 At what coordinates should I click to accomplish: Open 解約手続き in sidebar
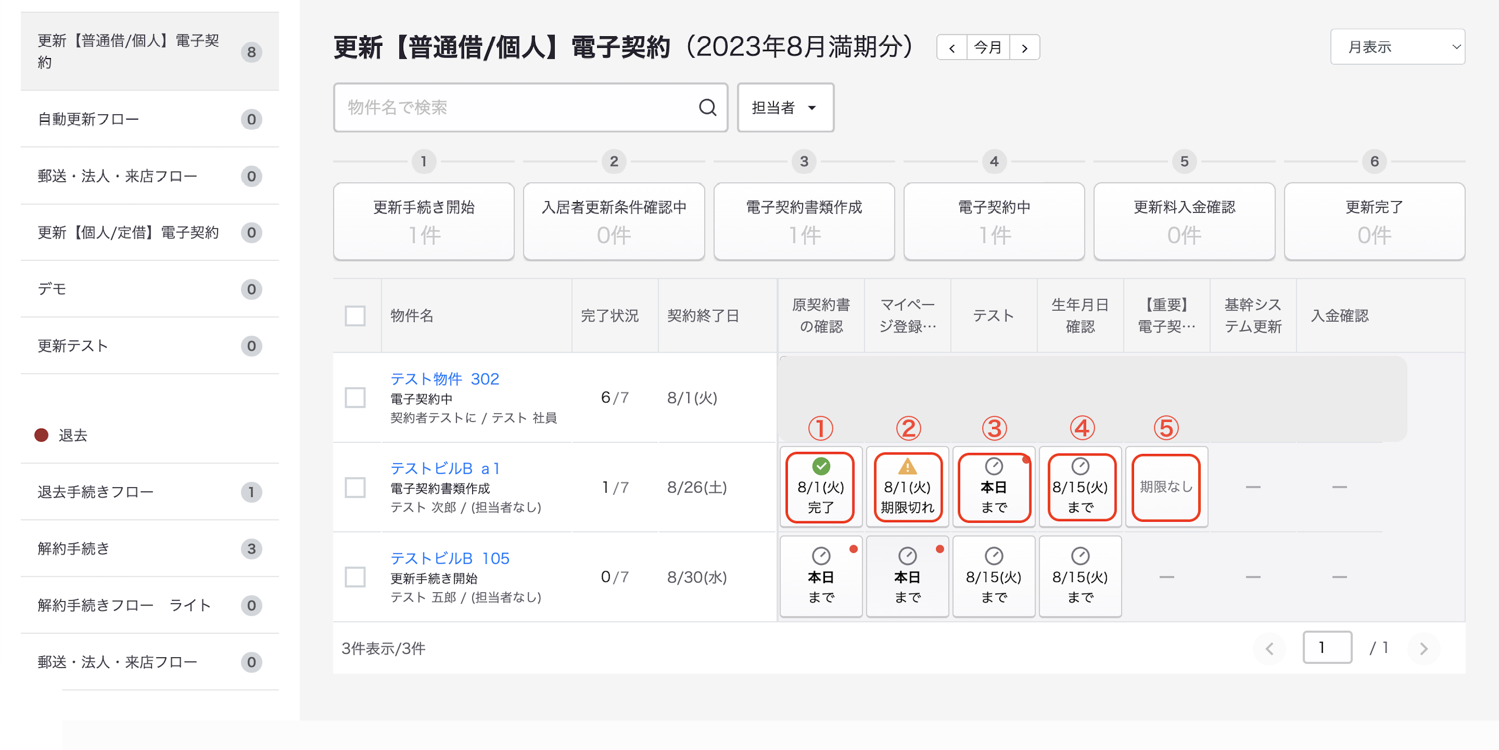click(149, 548)
